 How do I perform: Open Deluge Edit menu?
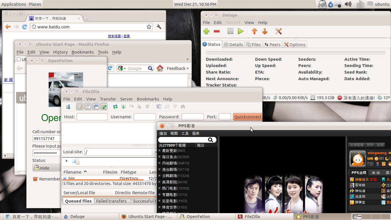[218, 22]
